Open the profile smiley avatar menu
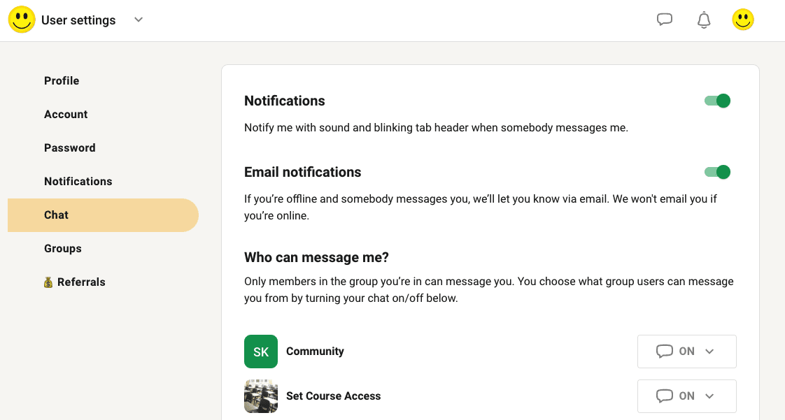This screenshot has height=420, width=785. click(743, 20)
